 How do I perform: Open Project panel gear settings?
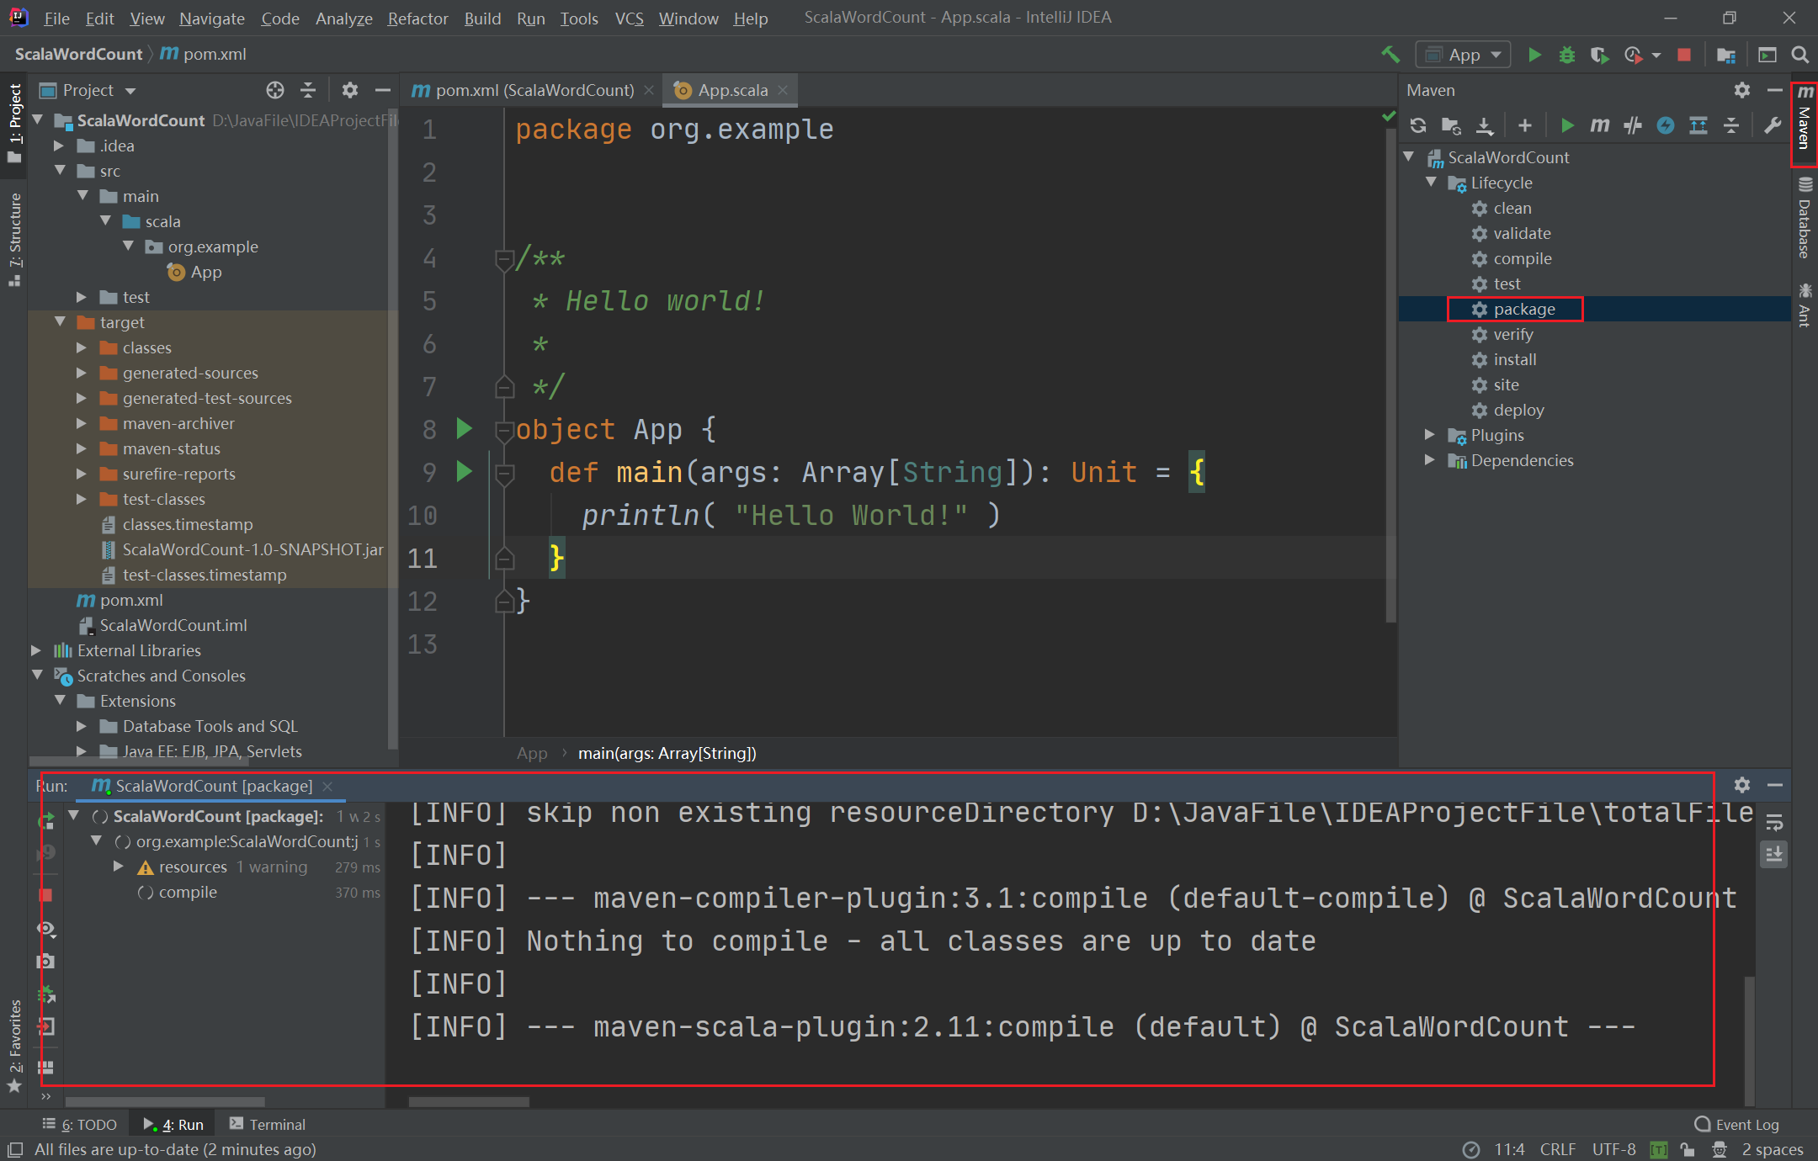[x=350, y=90]
